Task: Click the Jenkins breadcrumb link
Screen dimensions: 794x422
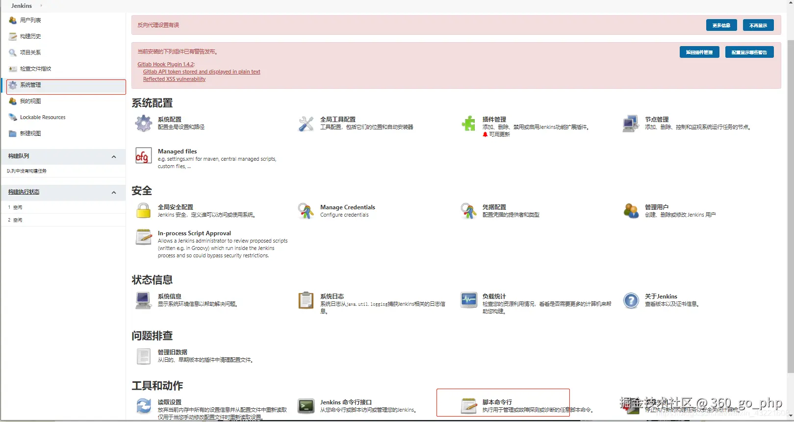Action: click(22, 6)
